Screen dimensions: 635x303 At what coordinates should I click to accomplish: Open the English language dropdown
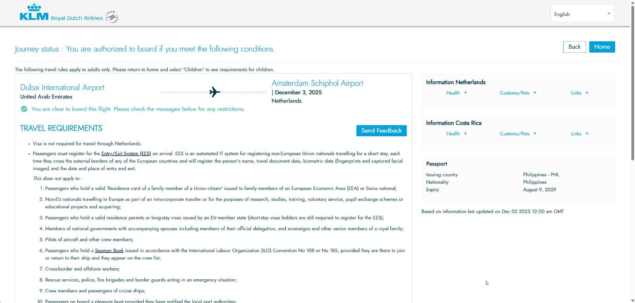coord(582,13)
